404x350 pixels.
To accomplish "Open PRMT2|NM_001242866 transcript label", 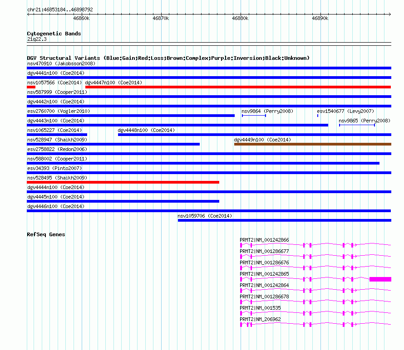I will pos(264,240).
